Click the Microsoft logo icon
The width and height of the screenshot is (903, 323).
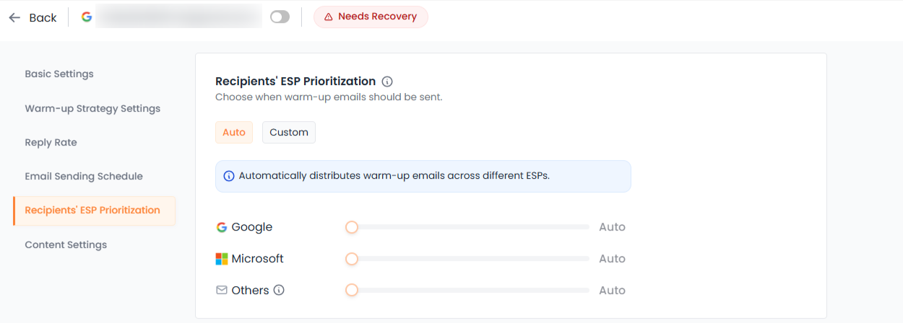coord(222,259)
